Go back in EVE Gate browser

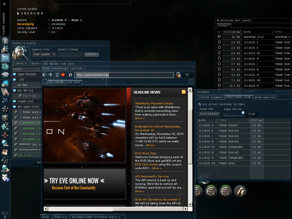coord(44,75)
